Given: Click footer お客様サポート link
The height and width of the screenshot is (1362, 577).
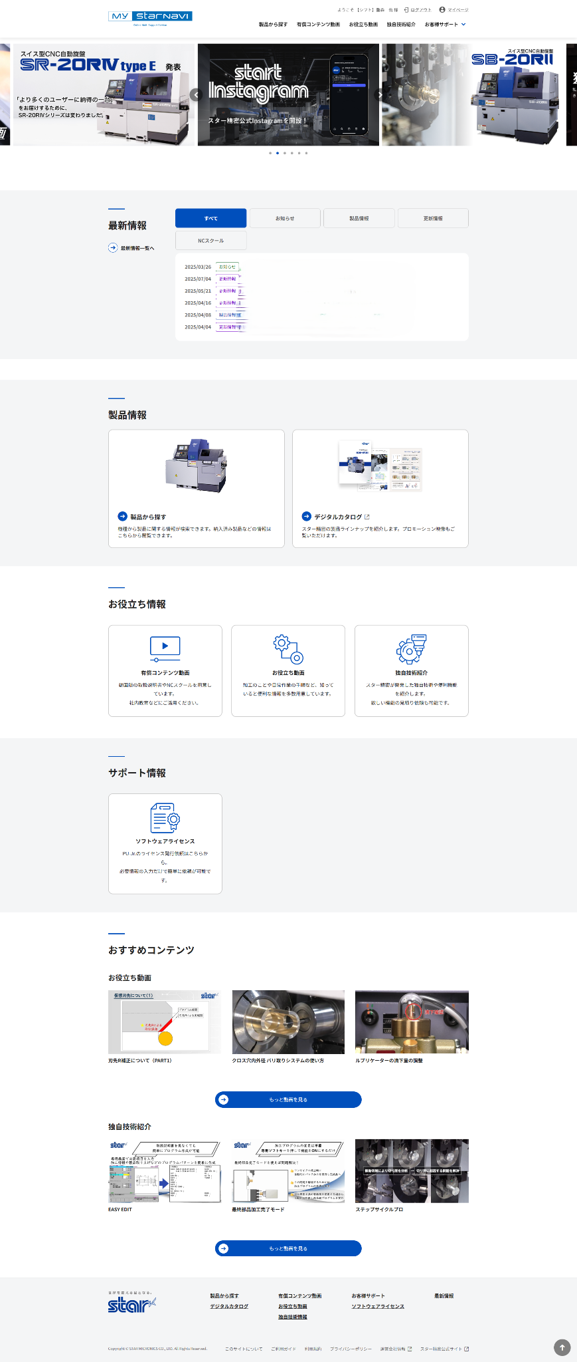Looking at the screenshot, I should pyautogui.click(x=369, y=1295).
